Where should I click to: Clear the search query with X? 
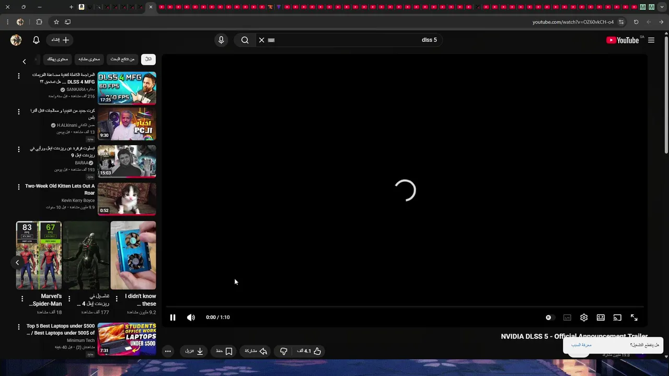coord(262,40)
